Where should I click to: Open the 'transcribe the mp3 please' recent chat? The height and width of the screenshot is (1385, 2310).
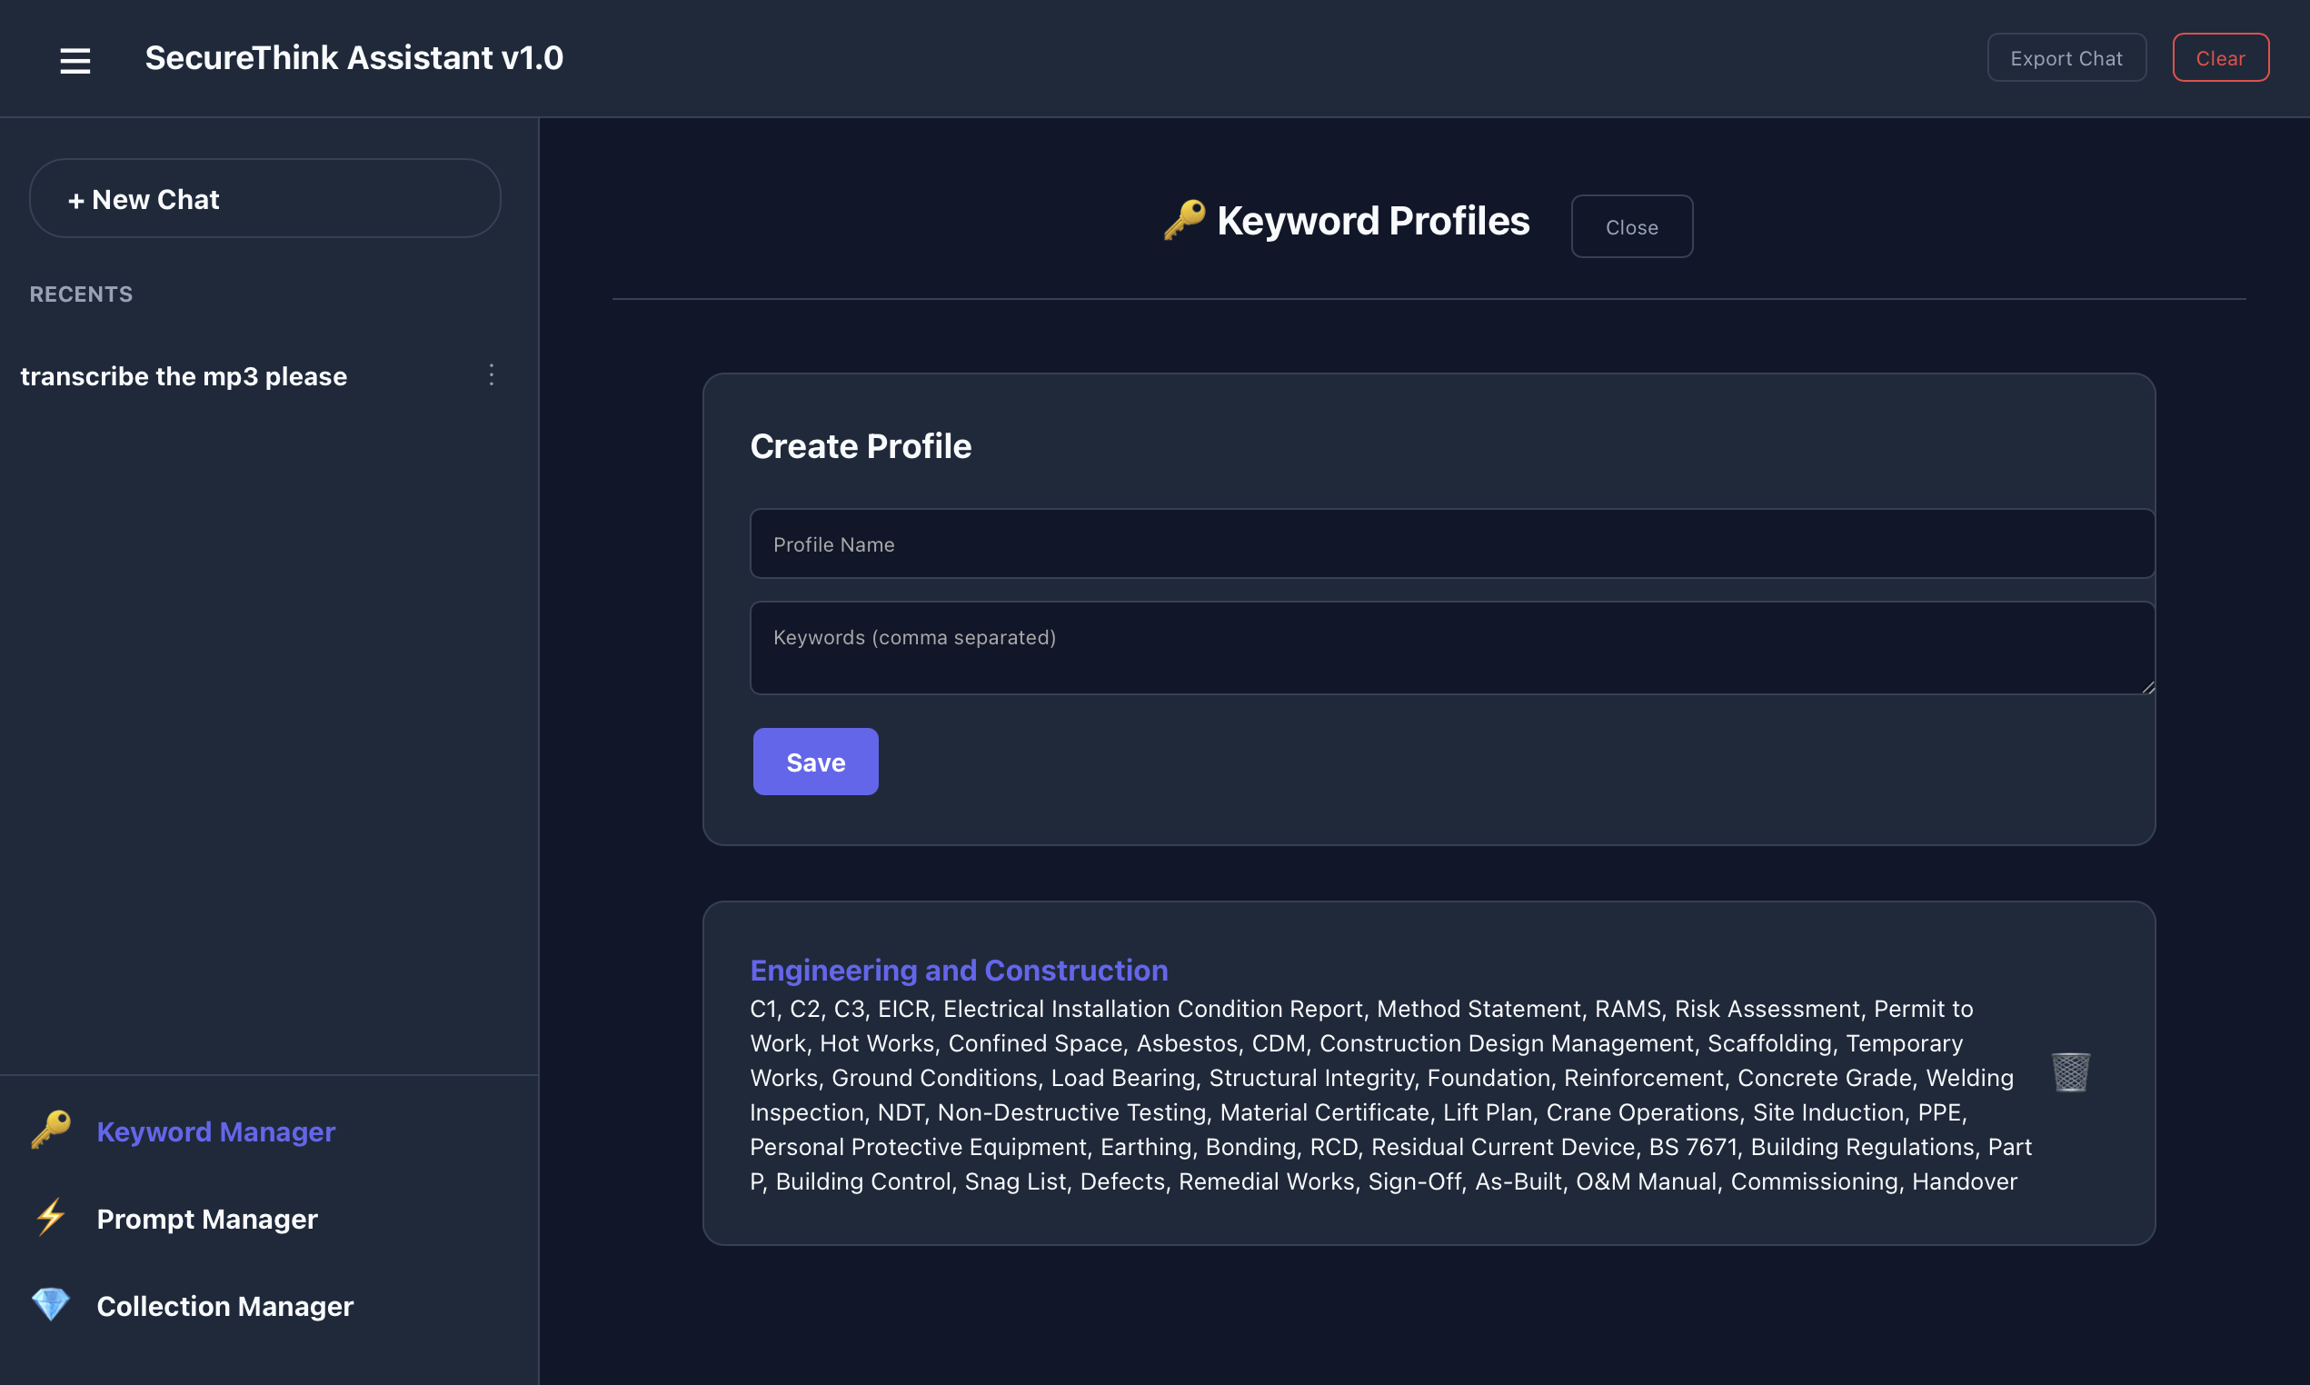pyautogui.click(x=184, y=376)
